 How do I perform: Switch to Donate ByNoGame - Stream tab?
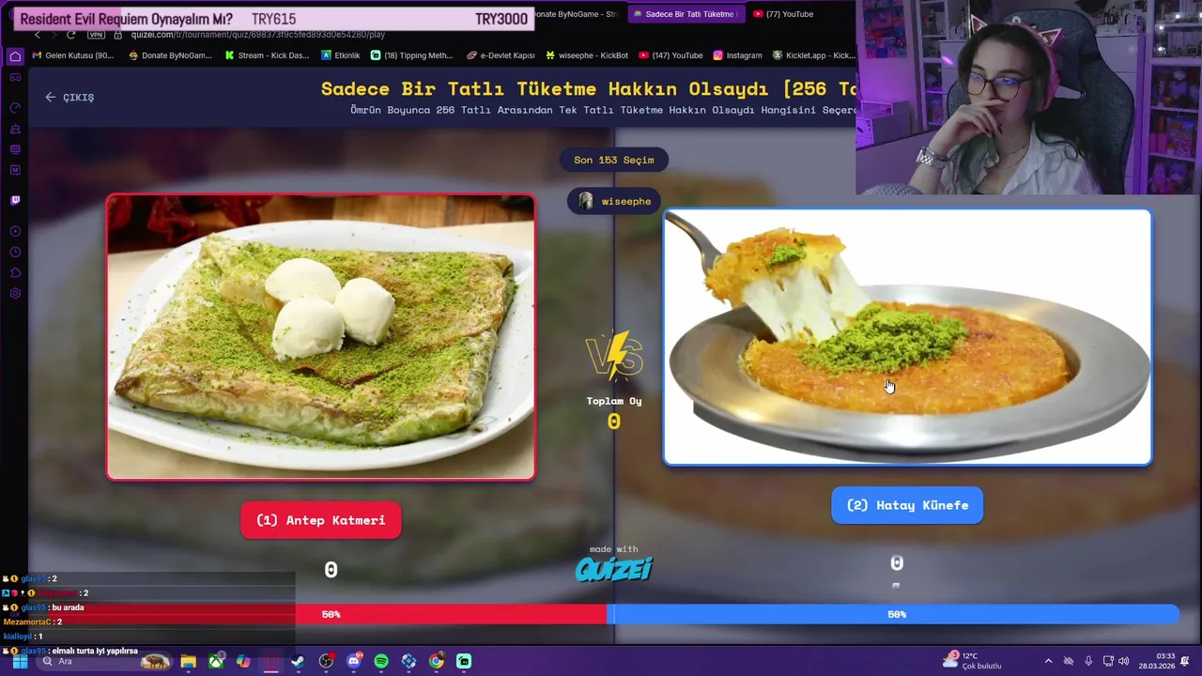tap(577, 14)
